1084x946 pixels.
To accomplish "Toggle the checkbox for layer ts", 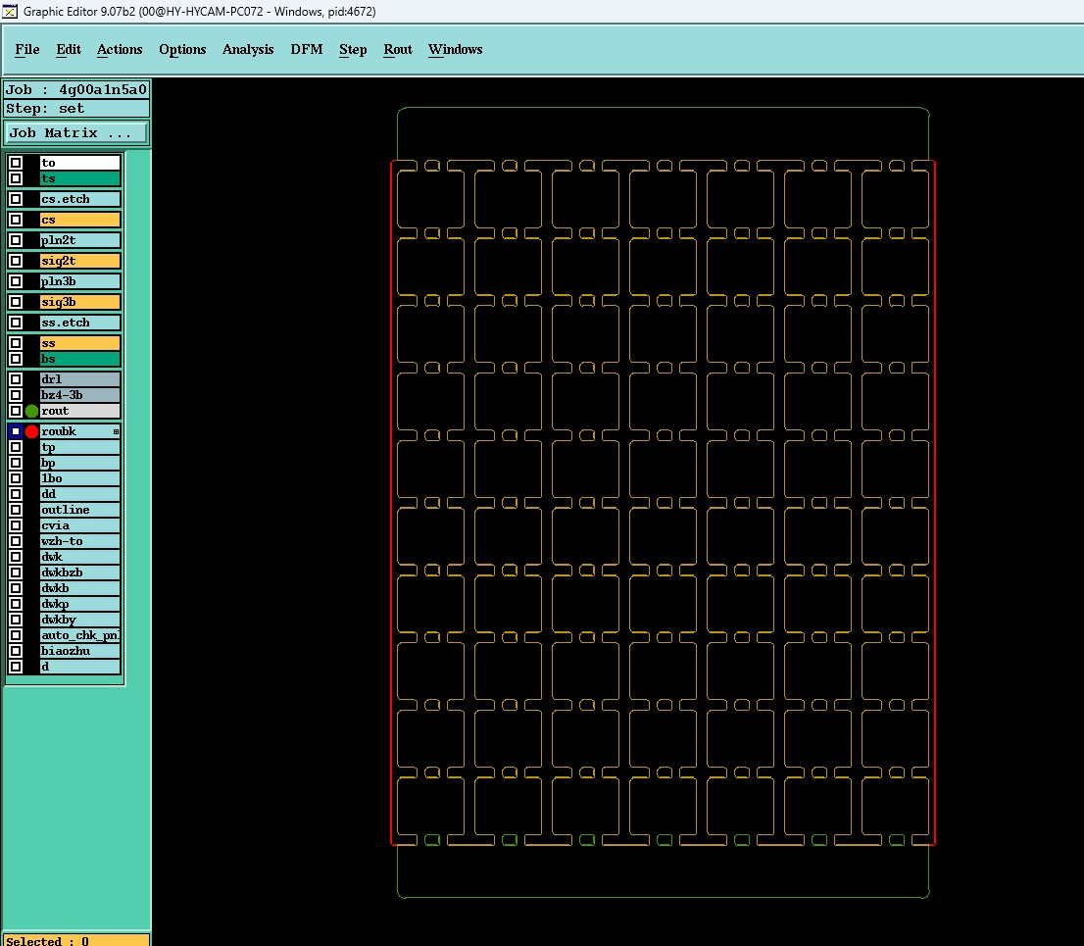I will (16, 179).
